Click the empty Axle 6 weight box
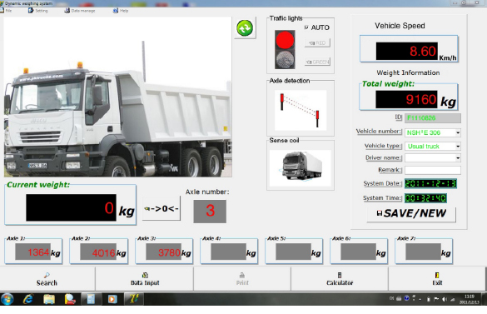 358,252
